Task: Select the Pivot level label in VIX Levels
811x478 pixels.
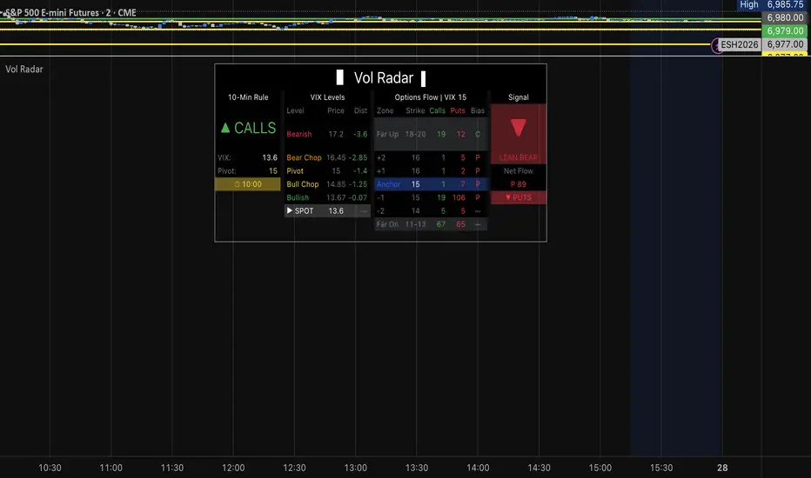Action: (295, 171)
